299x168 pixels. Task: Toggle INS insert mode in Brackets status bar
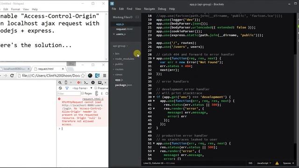250,163
